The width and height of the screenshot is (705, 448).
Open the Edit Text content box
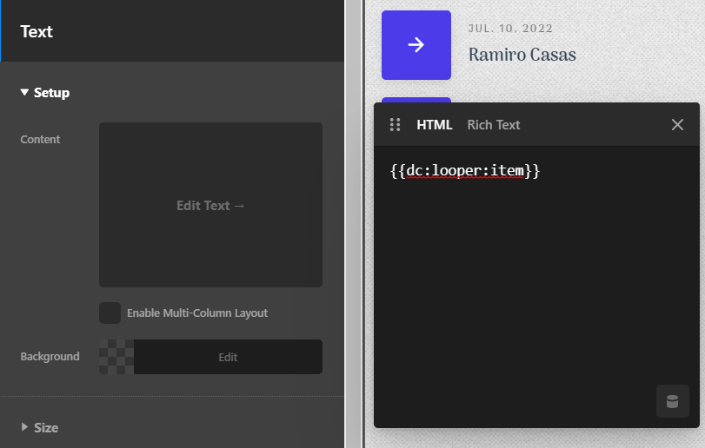210,206
